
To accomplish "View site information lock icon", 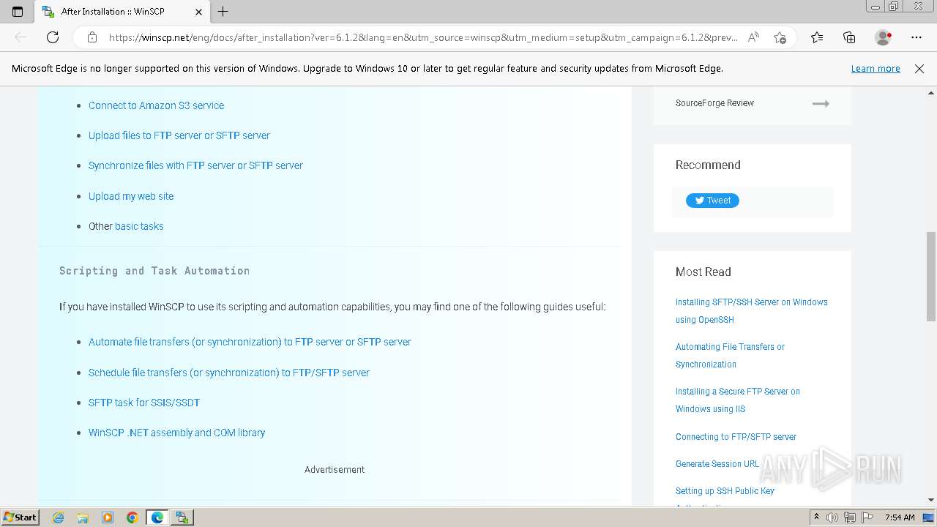I will (92, 37).
